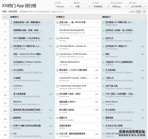Click publisher GaeaMobile
Image resolution: width=148 pixels, height=139 pixels.
65,25
